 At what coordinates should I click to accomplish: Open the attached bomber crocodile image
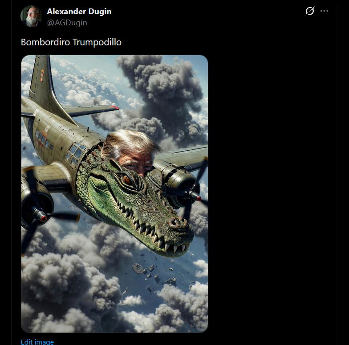tap(114, 194)
